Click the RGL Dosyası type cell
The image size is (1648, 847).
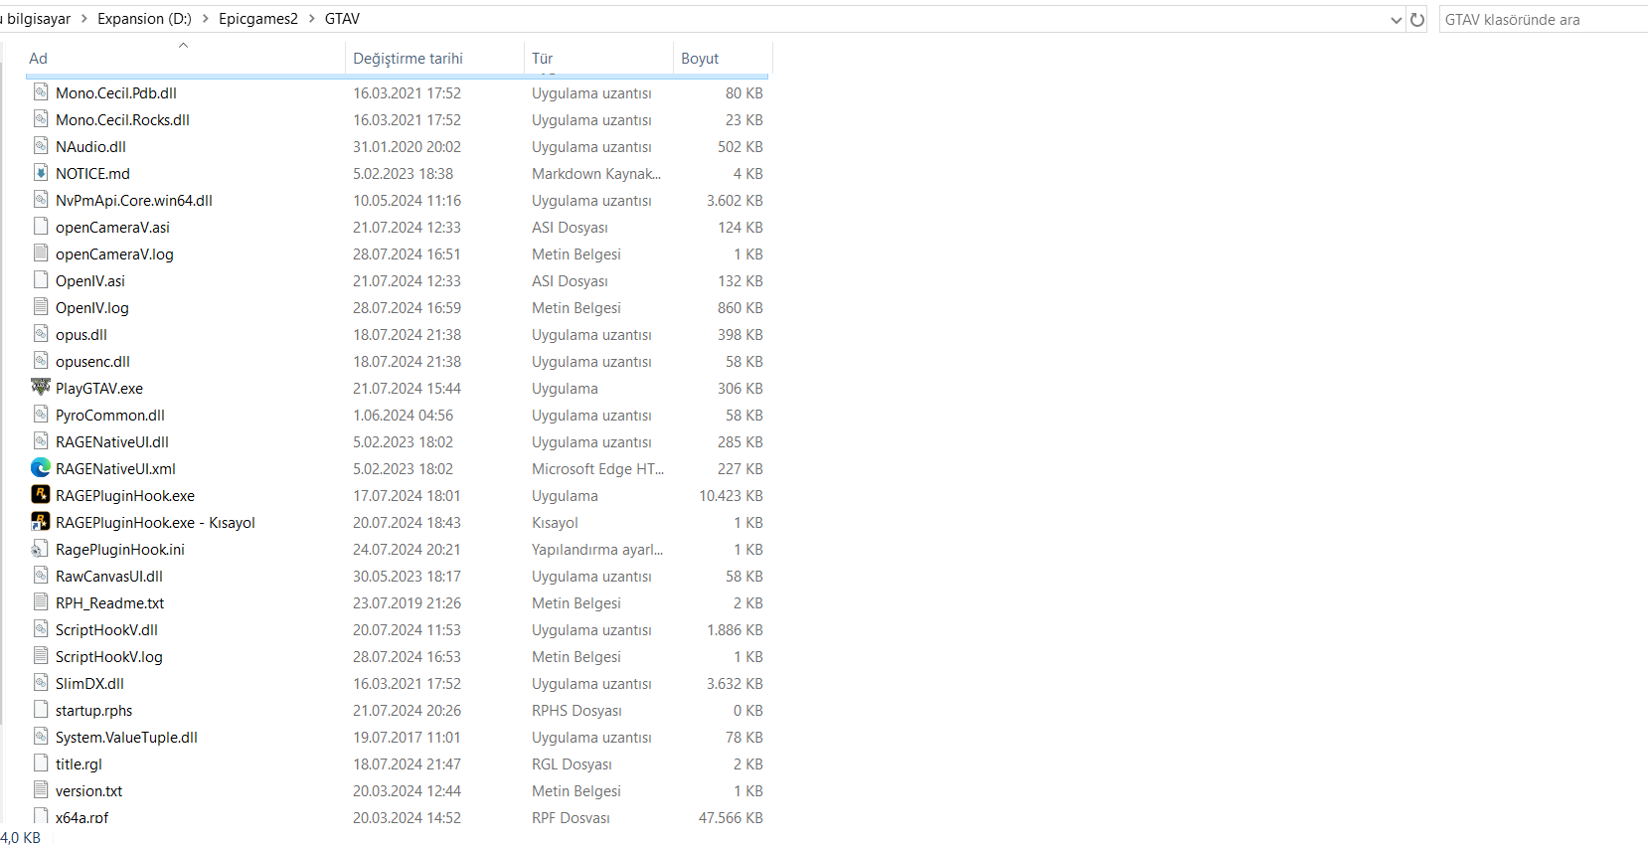(572, 763)
